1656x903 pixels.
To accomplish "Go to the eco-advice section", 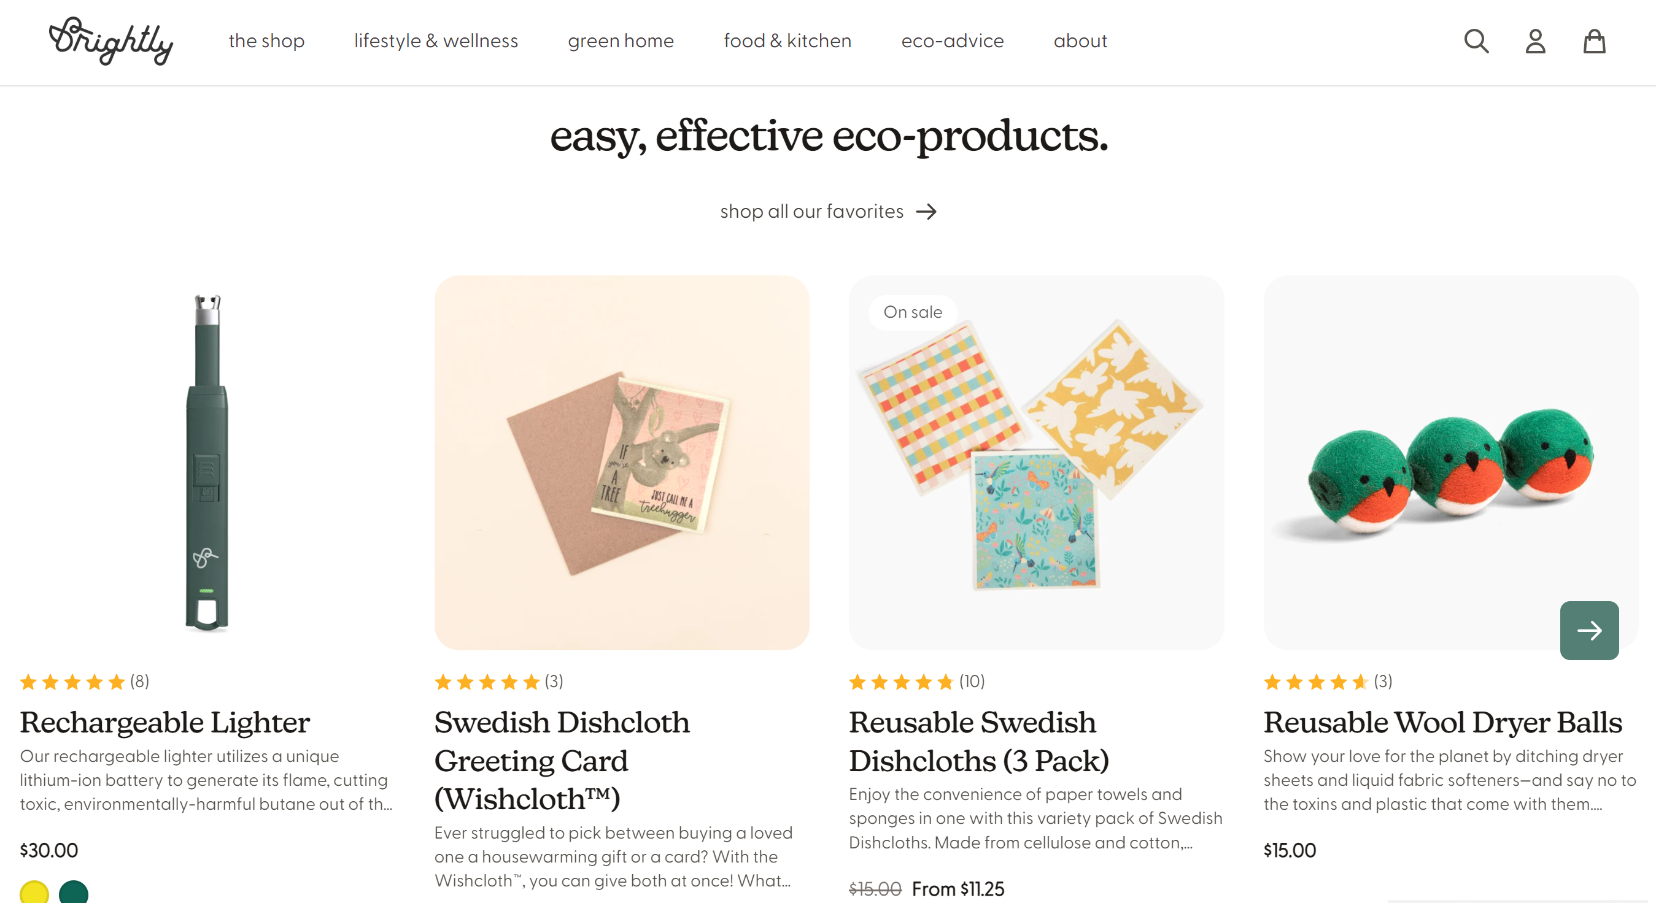I will click(952, 41).
